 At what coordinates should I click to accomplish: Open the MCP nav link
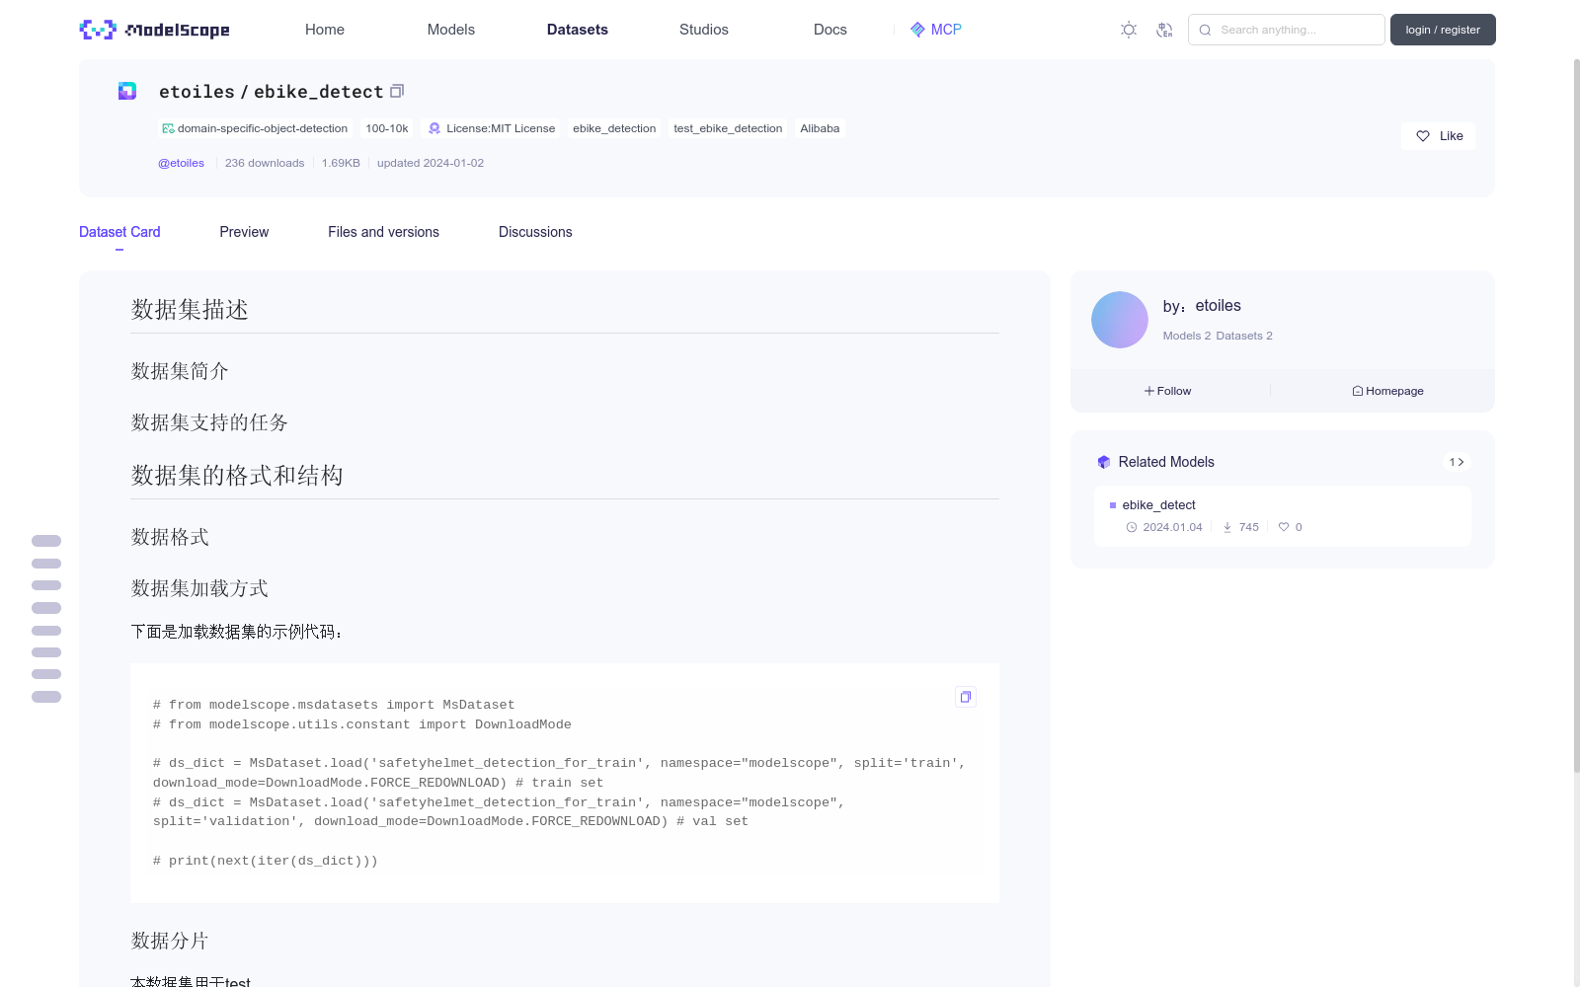pyautogui.click(x=936, y=30)
